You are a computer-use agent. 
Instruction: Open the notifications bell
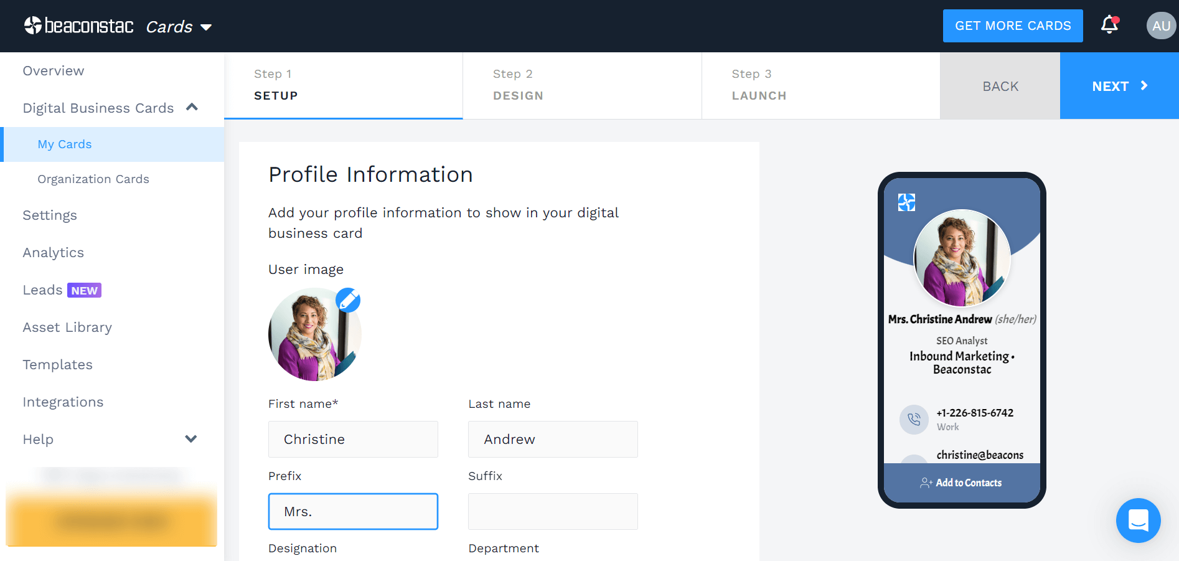point(1109,26)
